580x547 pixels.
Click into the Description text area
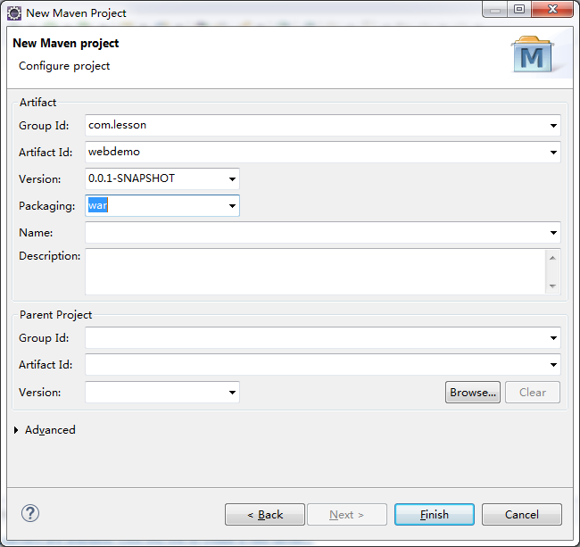(x=315, y=272)
